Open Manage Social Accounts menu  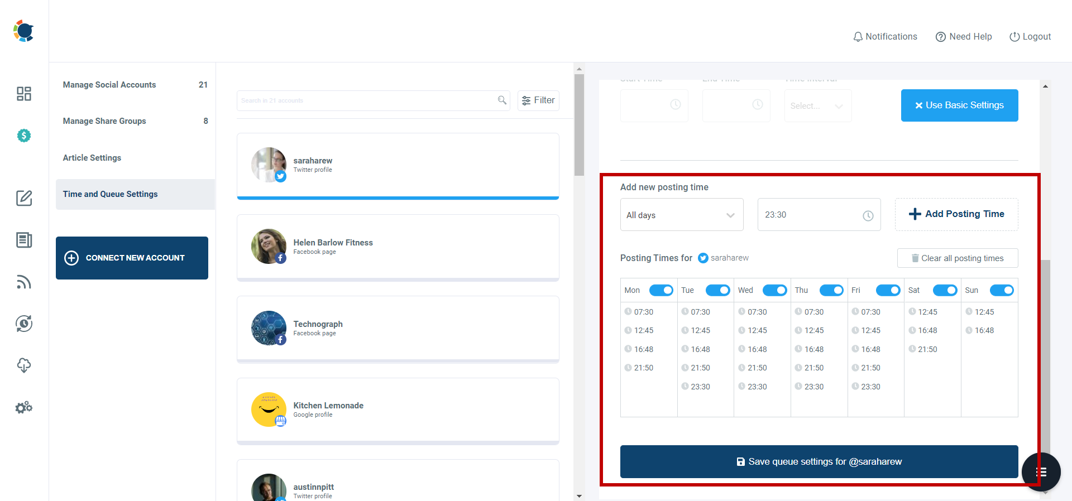point(135,85)
